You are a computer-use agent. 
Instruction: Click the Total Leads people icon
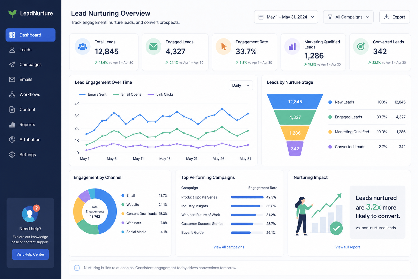coord(82,47)
